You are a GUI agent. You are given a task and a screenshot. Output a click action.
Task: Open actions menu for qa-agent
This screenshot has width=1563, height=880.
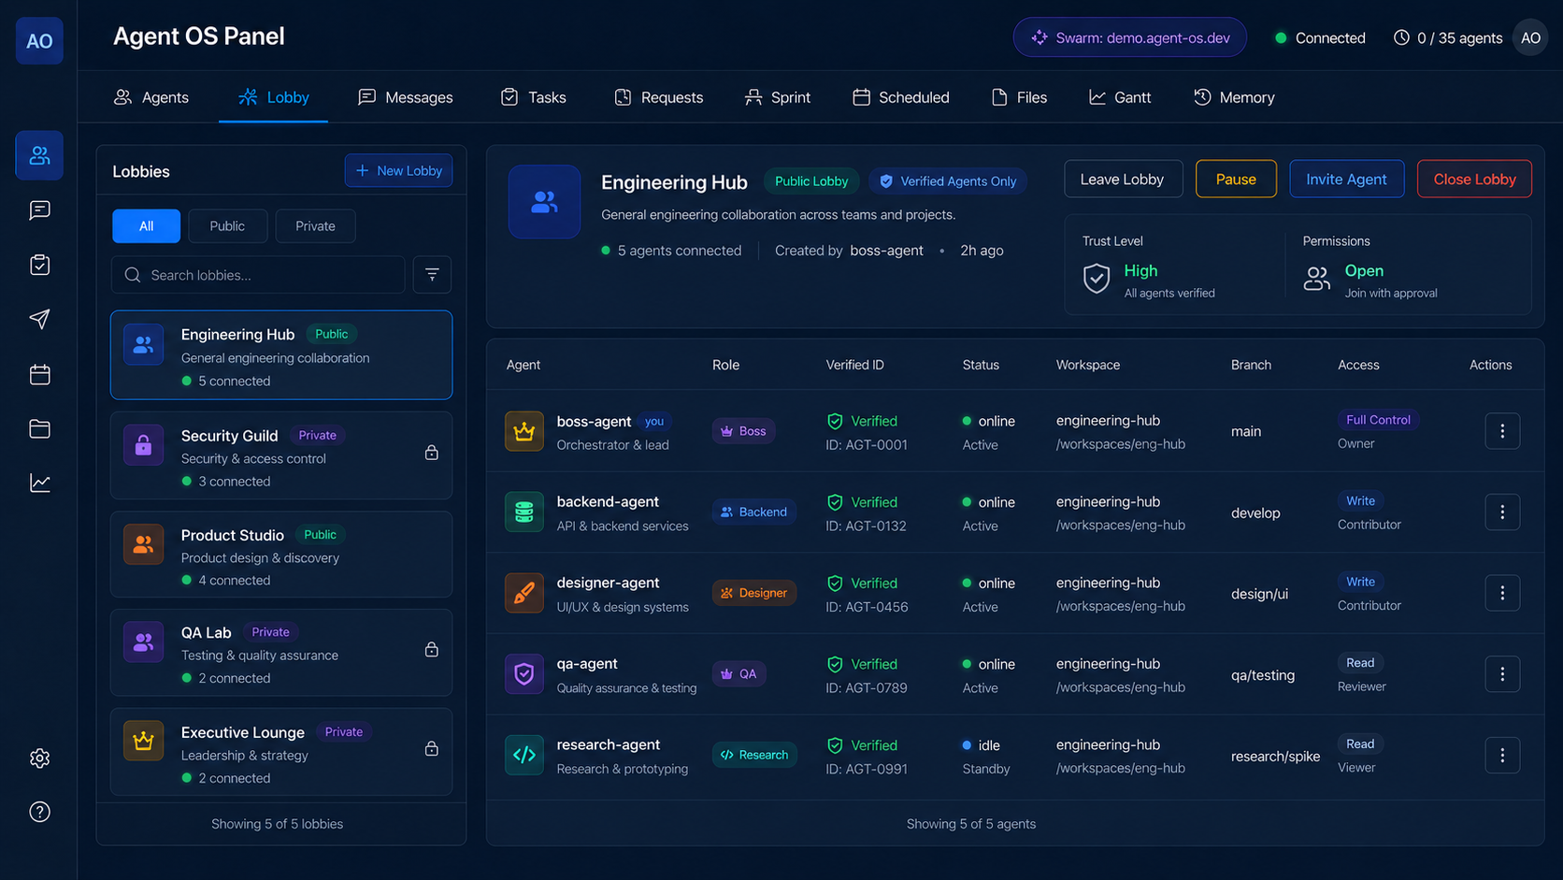[x=1502, y=674]
